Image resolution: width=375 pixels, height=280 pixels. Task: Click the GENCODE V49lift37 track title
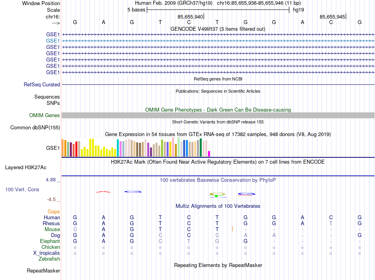(x=218, y=29)
